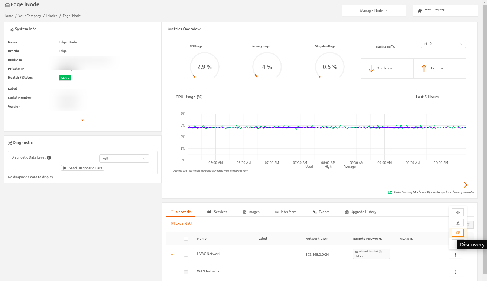Click the Edge iNode breadcrumb item
Viewport: 487px width, 281px height.
tap(72, 16)
